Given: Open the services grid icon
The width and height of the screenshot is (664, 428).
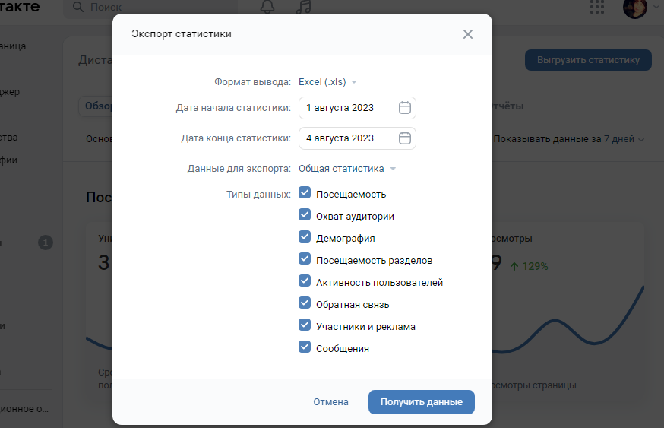Looking at the screenshot, I should point(597,7).
